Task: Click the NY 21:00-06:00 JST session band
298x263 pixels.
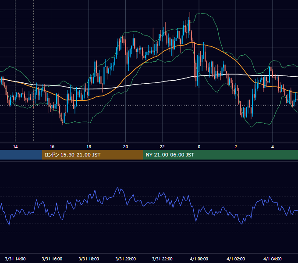Action: (x=220, y=155)
